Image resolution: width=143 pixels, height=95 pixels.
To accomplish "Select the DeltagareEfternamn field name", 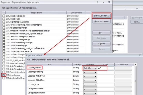I will pos(36,93).
